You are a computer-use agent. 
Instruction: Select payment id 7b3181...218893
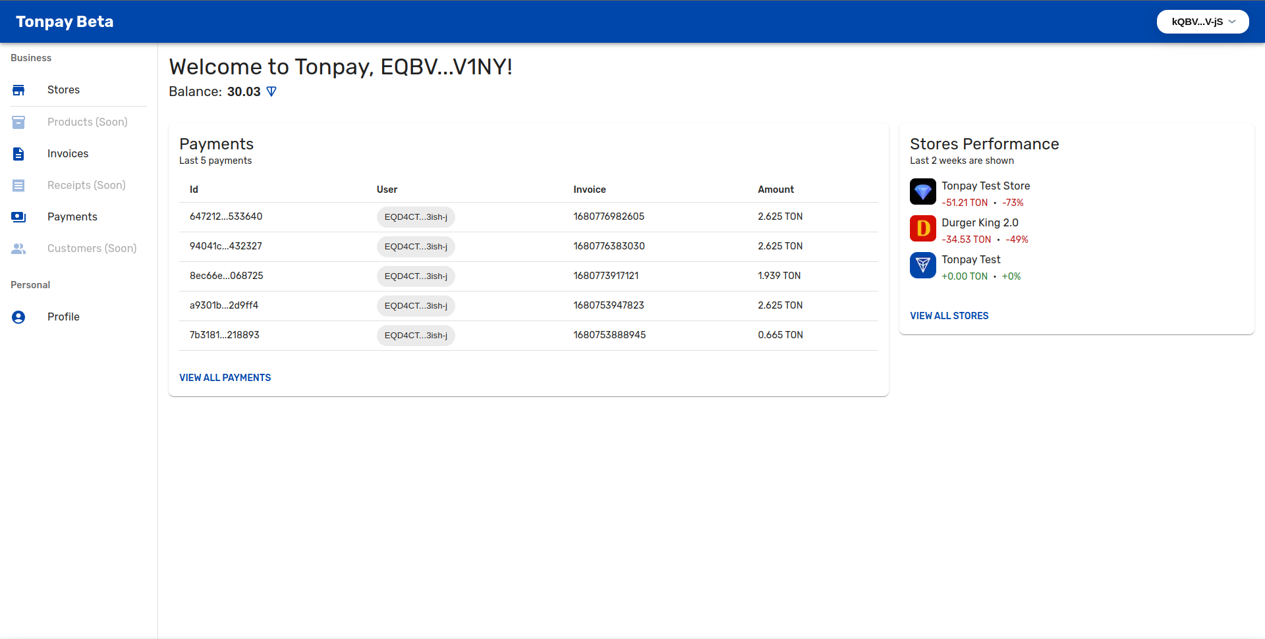coord(225,335)
